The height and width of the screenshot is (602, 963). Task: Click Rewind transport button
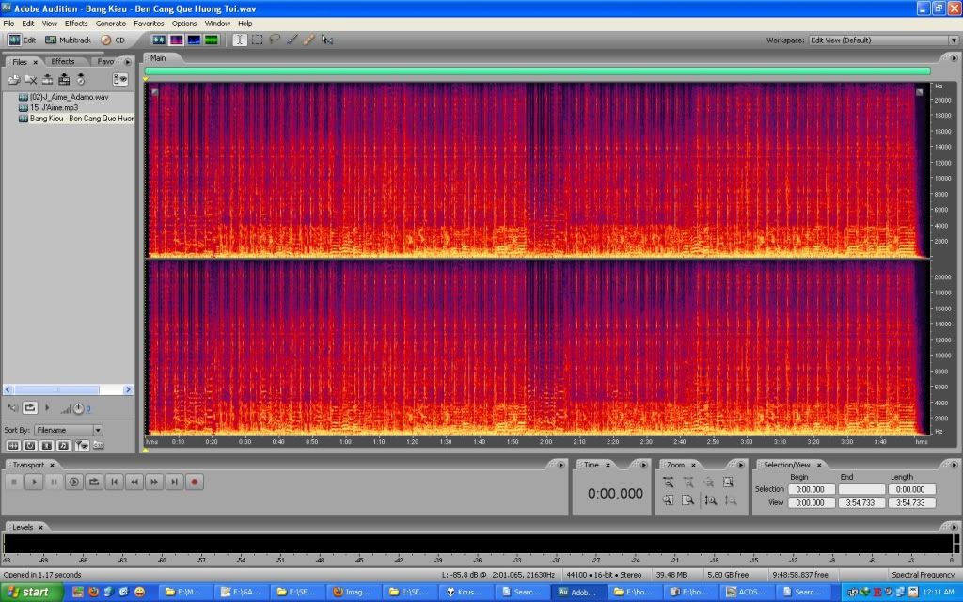point(134,483)
